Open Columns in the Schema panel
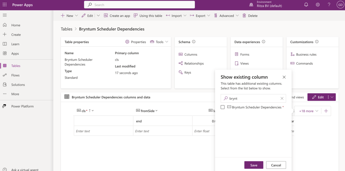 click(x=191, y=54)
